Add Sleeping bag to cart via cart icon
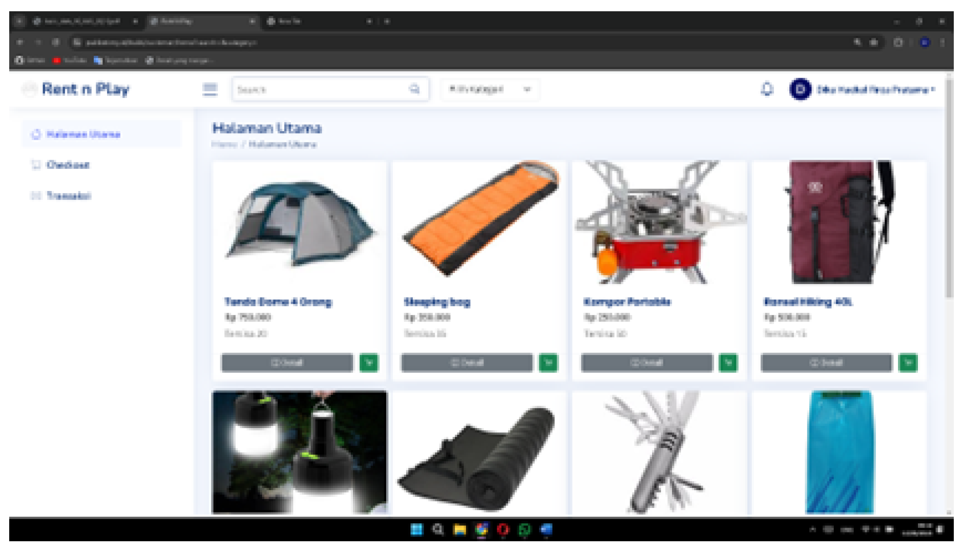This screenshot has height=552, width=963. click(548, 363)
